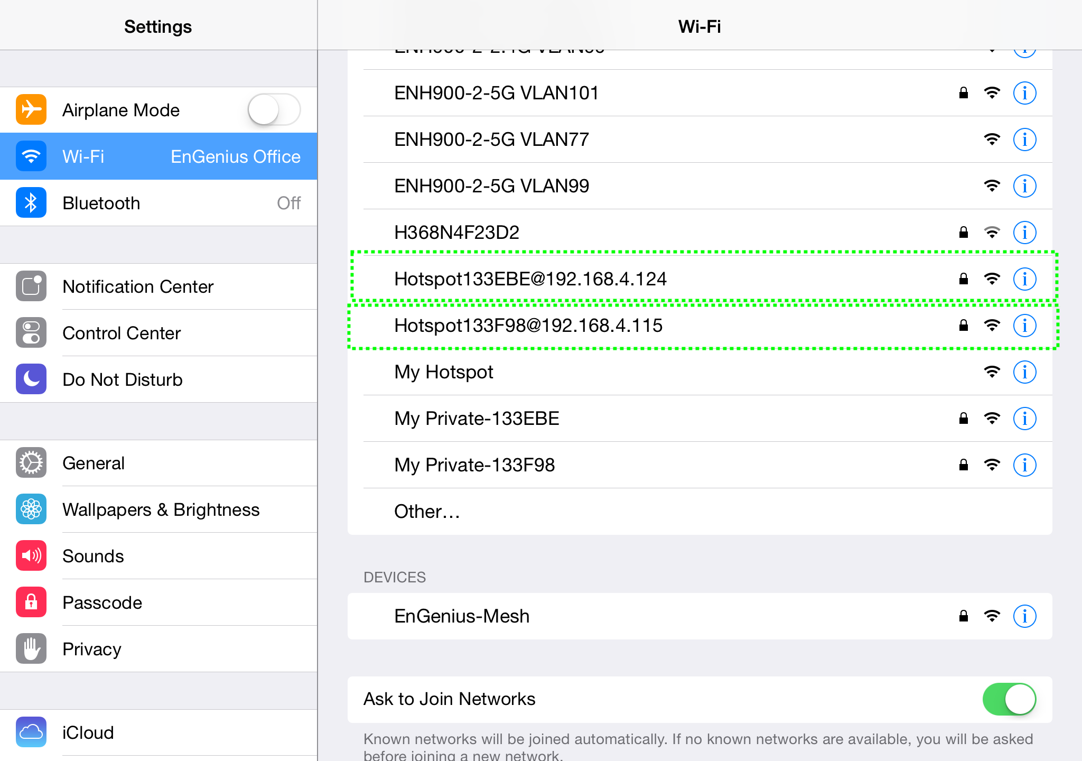Open Do Not Disturb settings

pos(158,379)
